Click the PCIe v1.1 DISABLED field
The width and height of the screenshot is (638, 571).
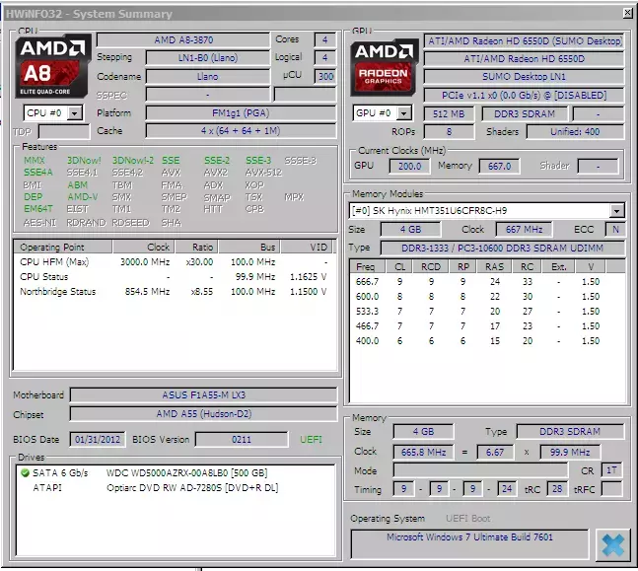click(x=524, y=96)
